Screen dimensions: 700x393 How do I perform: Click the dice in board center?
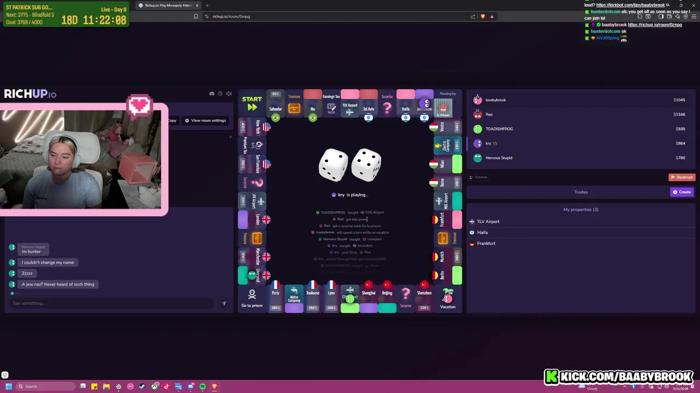350,165
